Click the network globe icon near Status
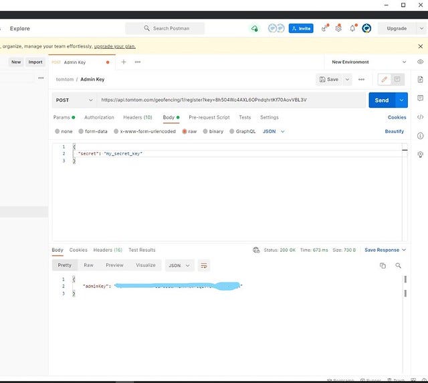 pyautogui.click(x=256, y=250)
